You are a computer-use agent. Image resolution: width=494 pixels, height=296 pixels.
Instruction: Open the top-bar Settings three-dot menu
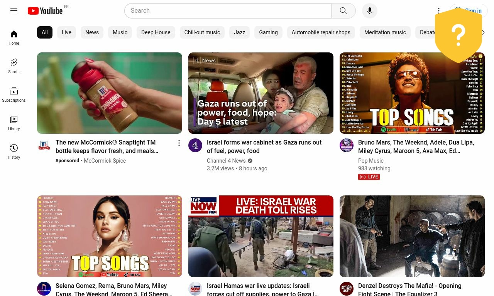click(x=439, y=11)
